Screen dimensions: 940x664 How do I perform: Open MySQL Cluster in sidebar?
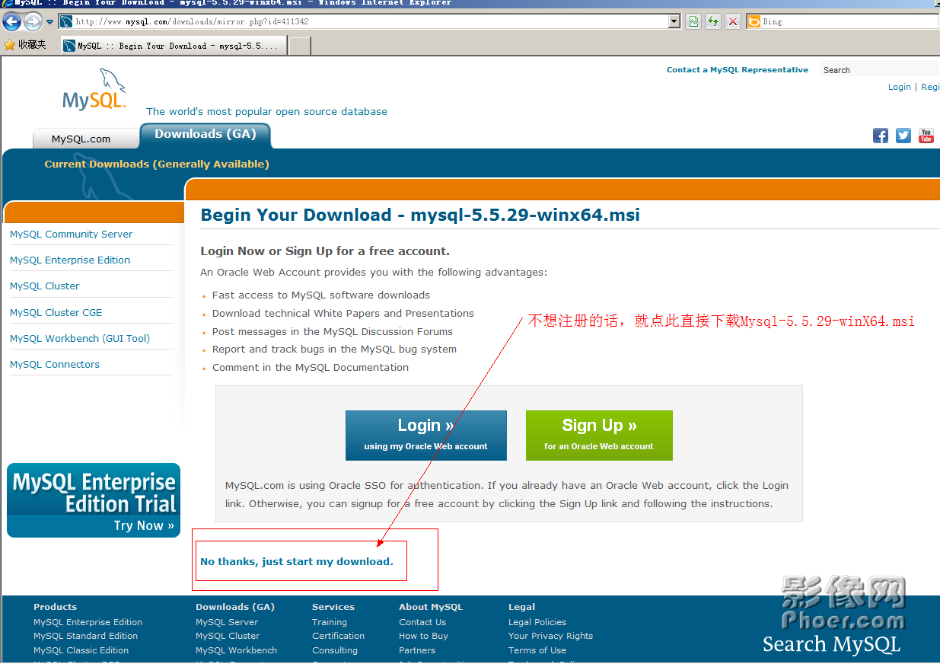(x=44, y=286)
